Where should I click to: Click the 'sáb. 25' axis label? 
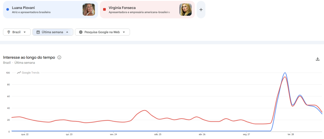click(158, 134)
